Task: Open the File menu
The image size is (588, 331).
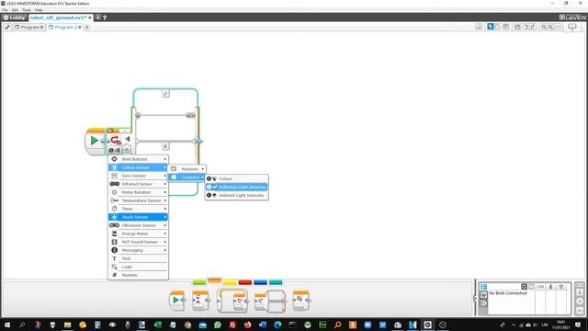Action: pos(5,10)
